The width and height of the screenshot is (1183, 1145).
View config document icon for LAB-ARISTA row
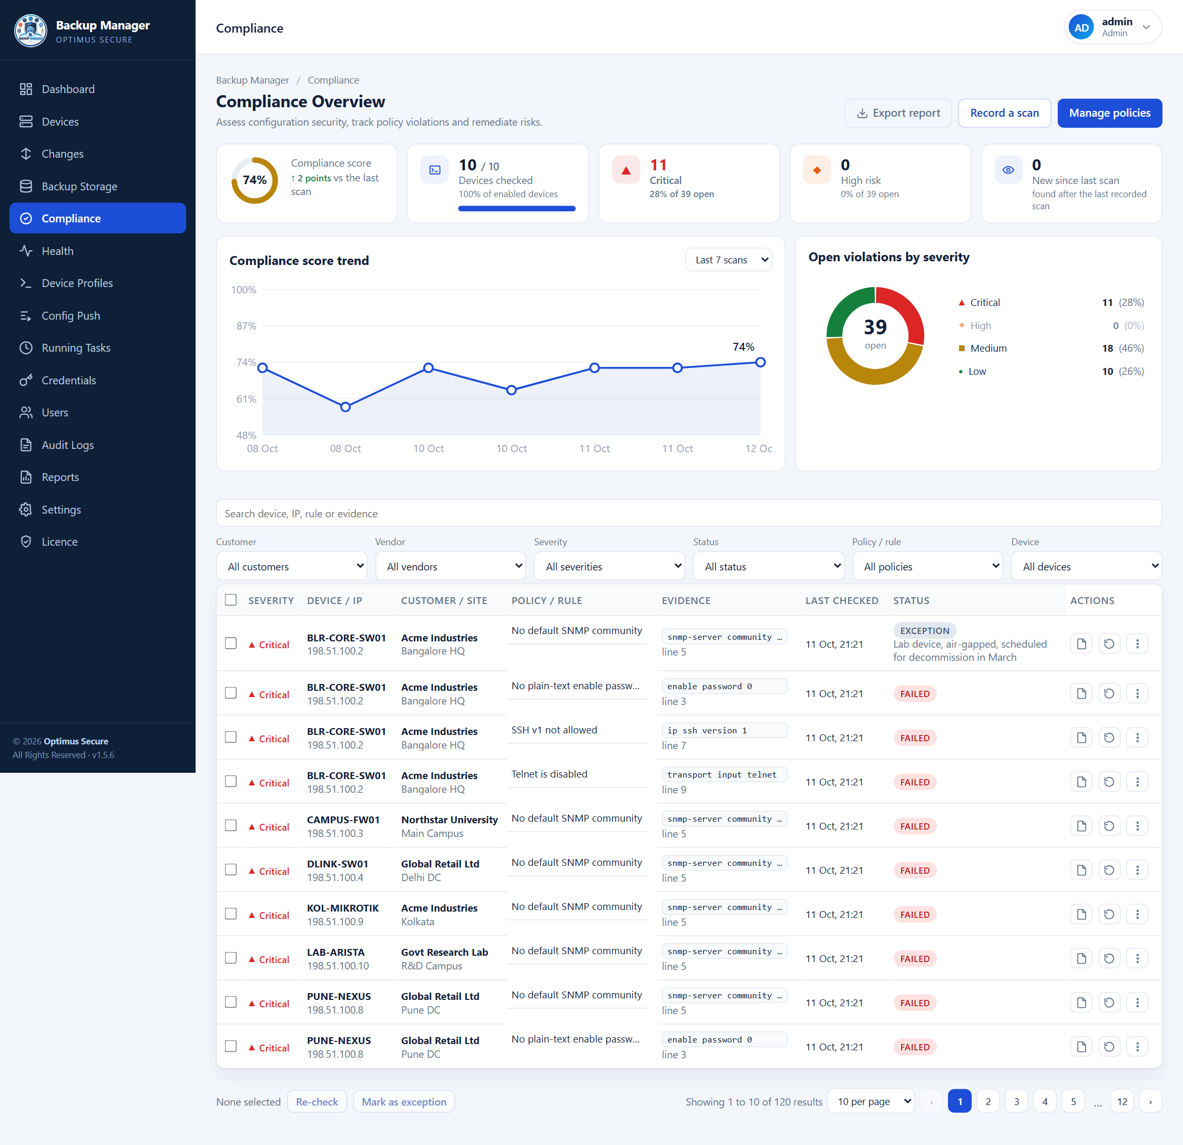(x=1081, y=958)
